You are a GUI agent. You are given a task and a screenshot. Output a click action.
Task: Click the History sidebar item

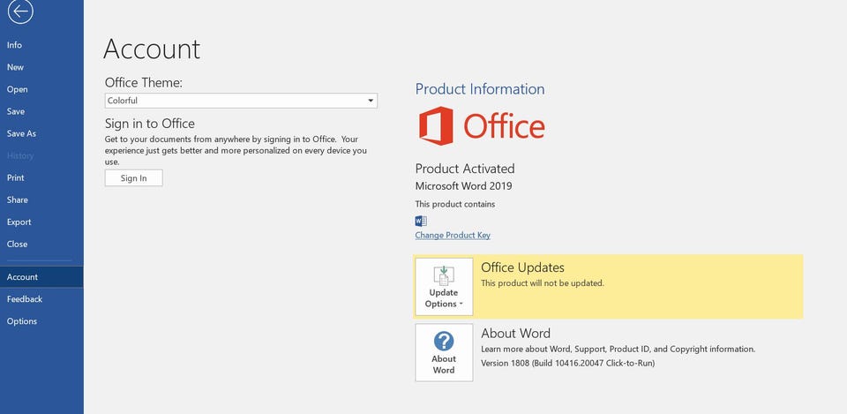click(x=41, y=155)
